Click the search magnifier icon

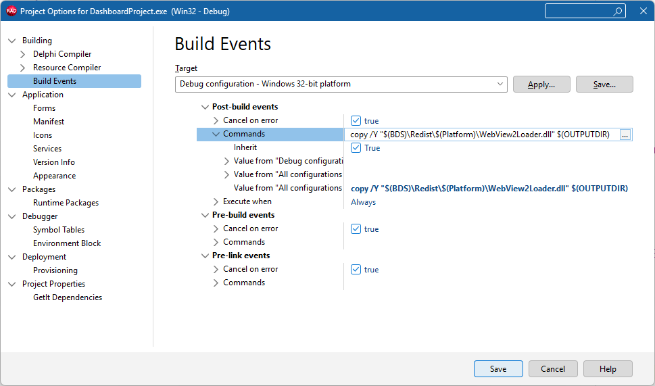click(x=617, y=11)
